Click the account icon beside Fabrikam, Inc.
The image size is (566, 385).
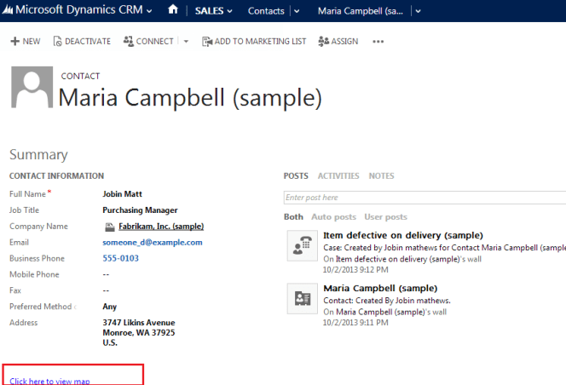click(x=110, y=227)
